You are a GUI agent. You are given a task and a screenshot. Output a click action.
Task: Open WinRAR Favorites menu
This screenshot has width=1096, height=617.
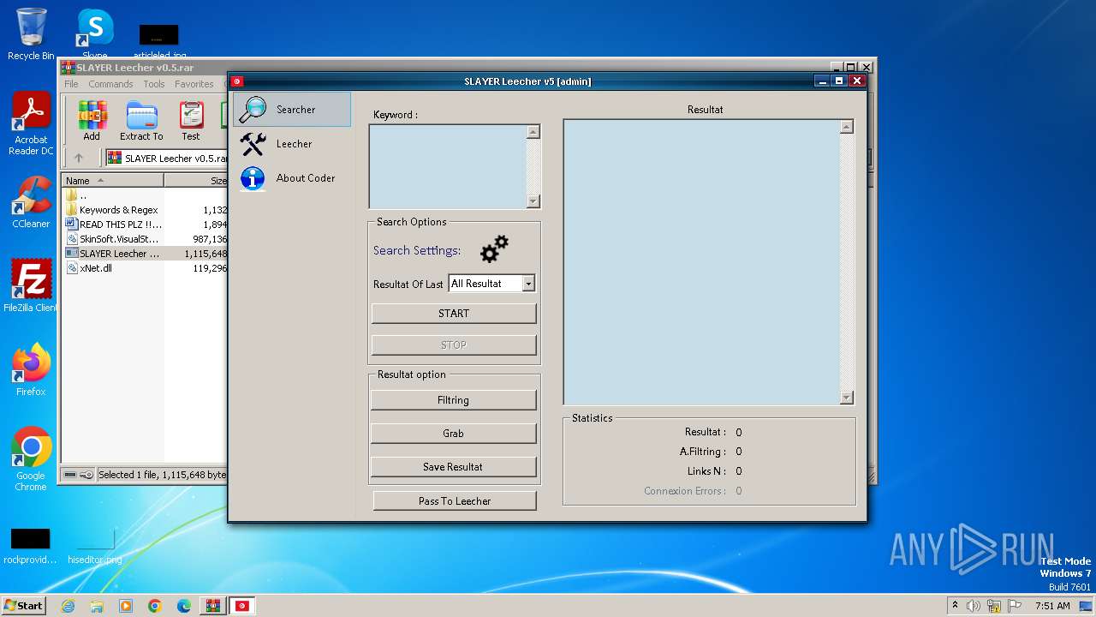[x=194, y=84]
